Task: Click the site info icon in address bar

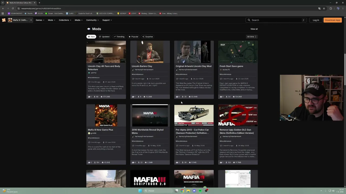Action: tap(19, 8)
